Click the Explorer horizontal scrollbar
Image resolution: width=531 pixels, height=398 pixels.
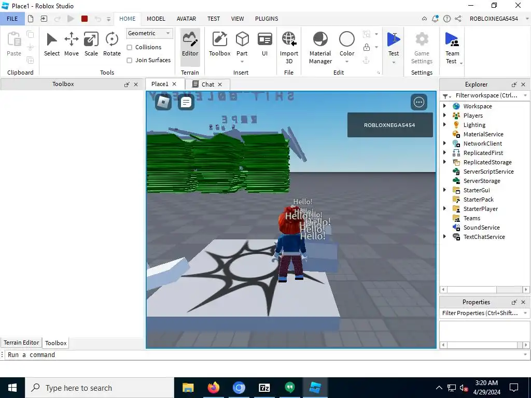point(485,290)
